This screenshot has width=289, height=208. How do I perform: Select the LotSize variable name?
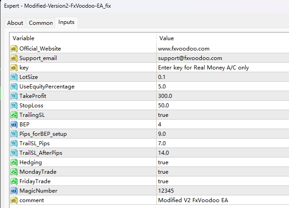[x=28, y=77]
